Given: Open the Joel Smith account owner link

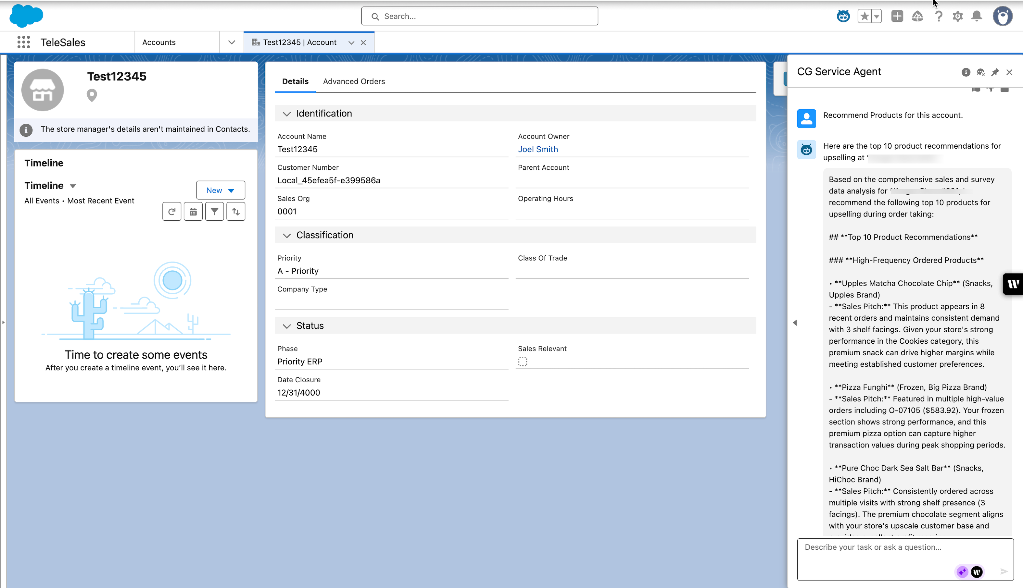Looking at the screenshot, I should click(x=538, y=149).
